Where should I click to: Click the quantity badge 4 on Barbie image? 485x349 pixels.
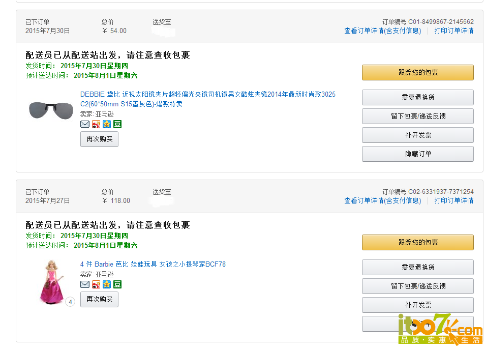coord(70,302)
